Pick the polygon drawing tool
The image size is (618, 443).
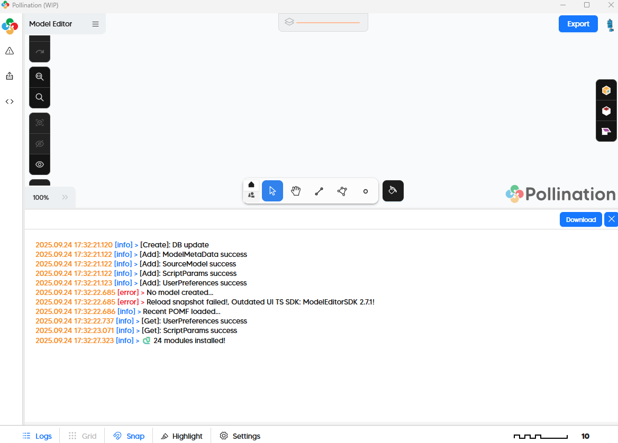tap(342, 191)
